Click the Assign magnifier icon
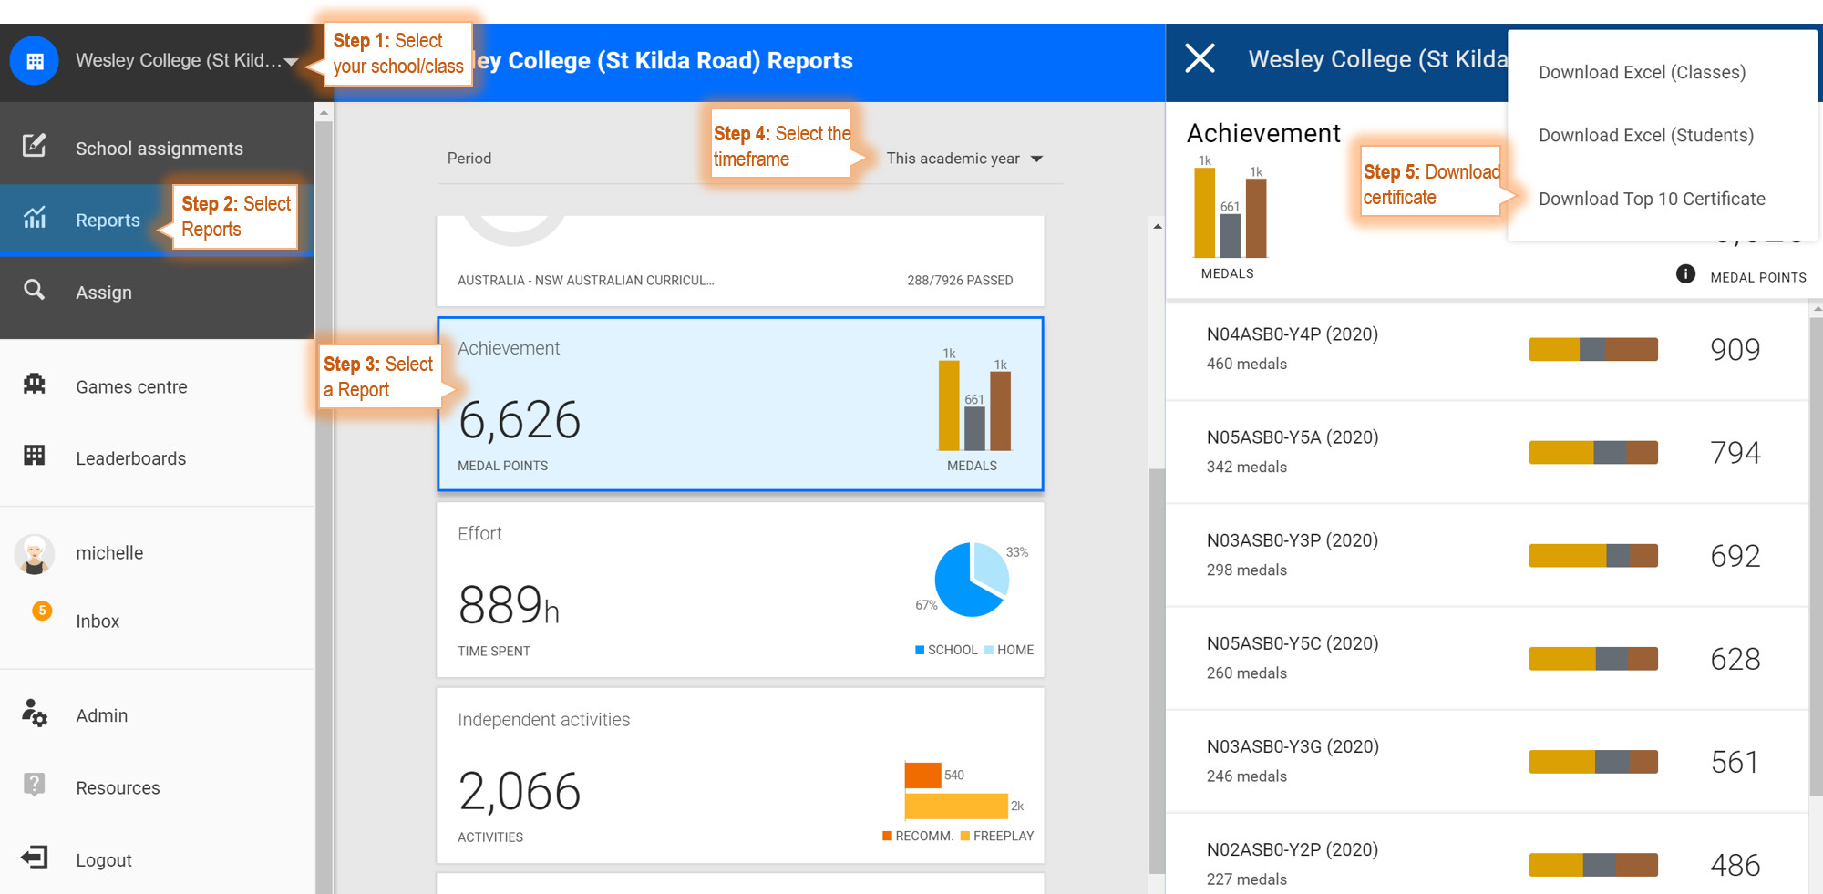This screenshot has height=894, width=1823. (35, 290)
